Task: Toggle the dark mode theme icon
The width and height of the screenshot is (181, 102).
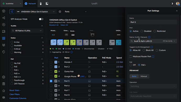Action: pyautogui.click(x=172, y=4)
